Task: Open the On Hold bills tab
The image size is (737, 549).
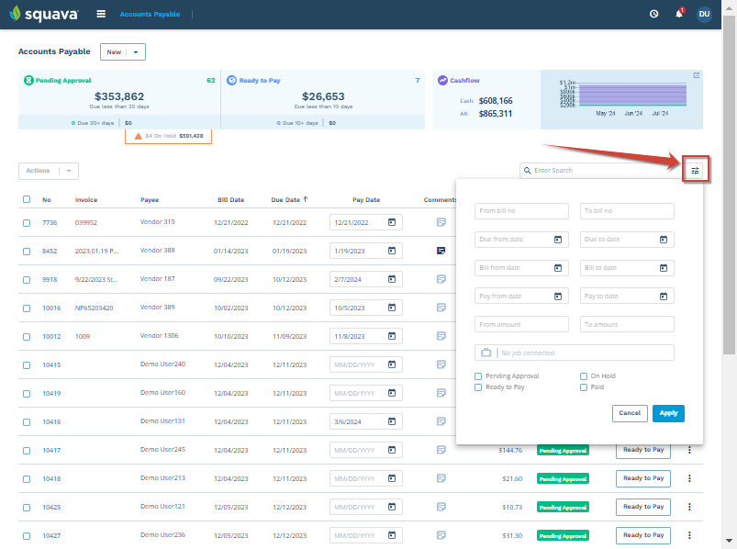Action: pyautogui.click(x=168, y=136)
